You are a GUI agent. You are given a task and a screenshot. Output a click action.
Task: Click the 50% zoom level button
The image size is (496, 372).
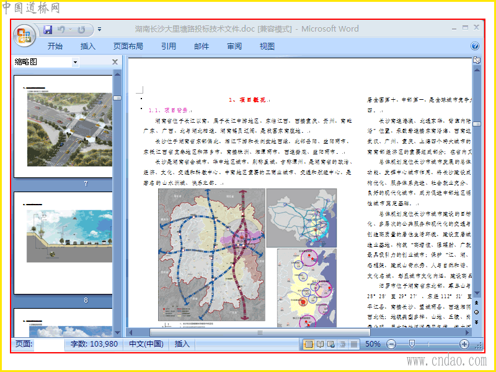[373, 344]
